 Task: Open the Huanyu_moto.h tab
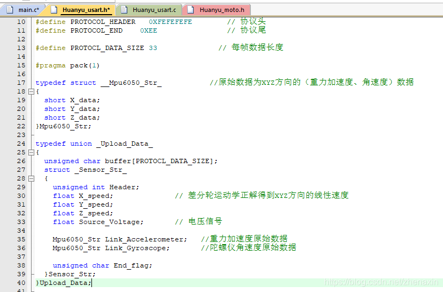point(217,10)
